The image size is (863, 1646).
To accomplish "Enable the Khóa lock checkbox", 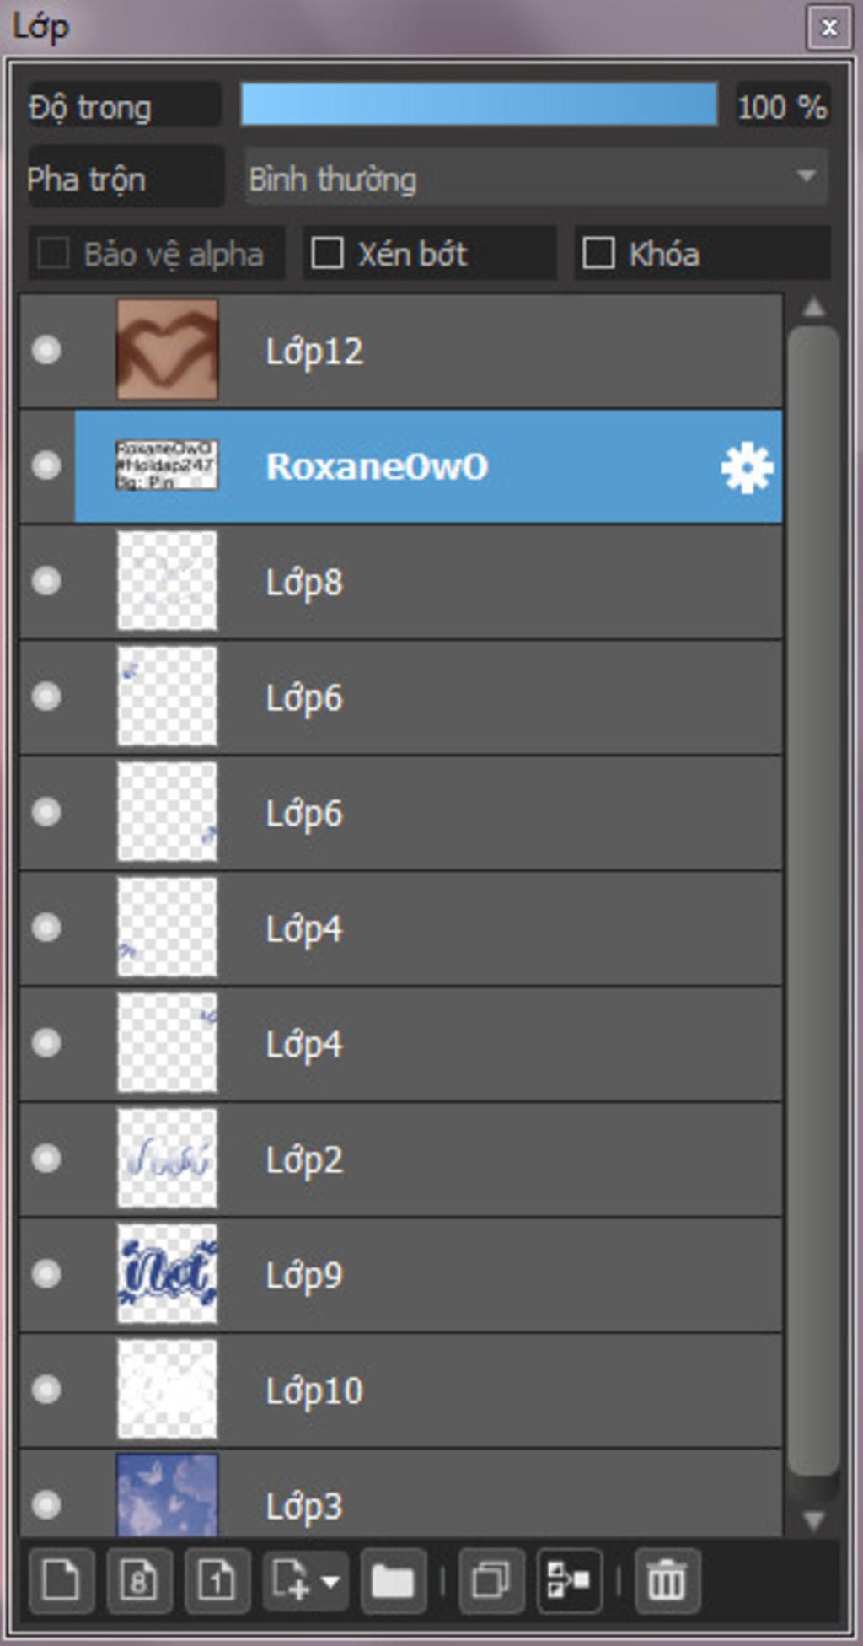I will pyautogui.click(x=598, y=253).
